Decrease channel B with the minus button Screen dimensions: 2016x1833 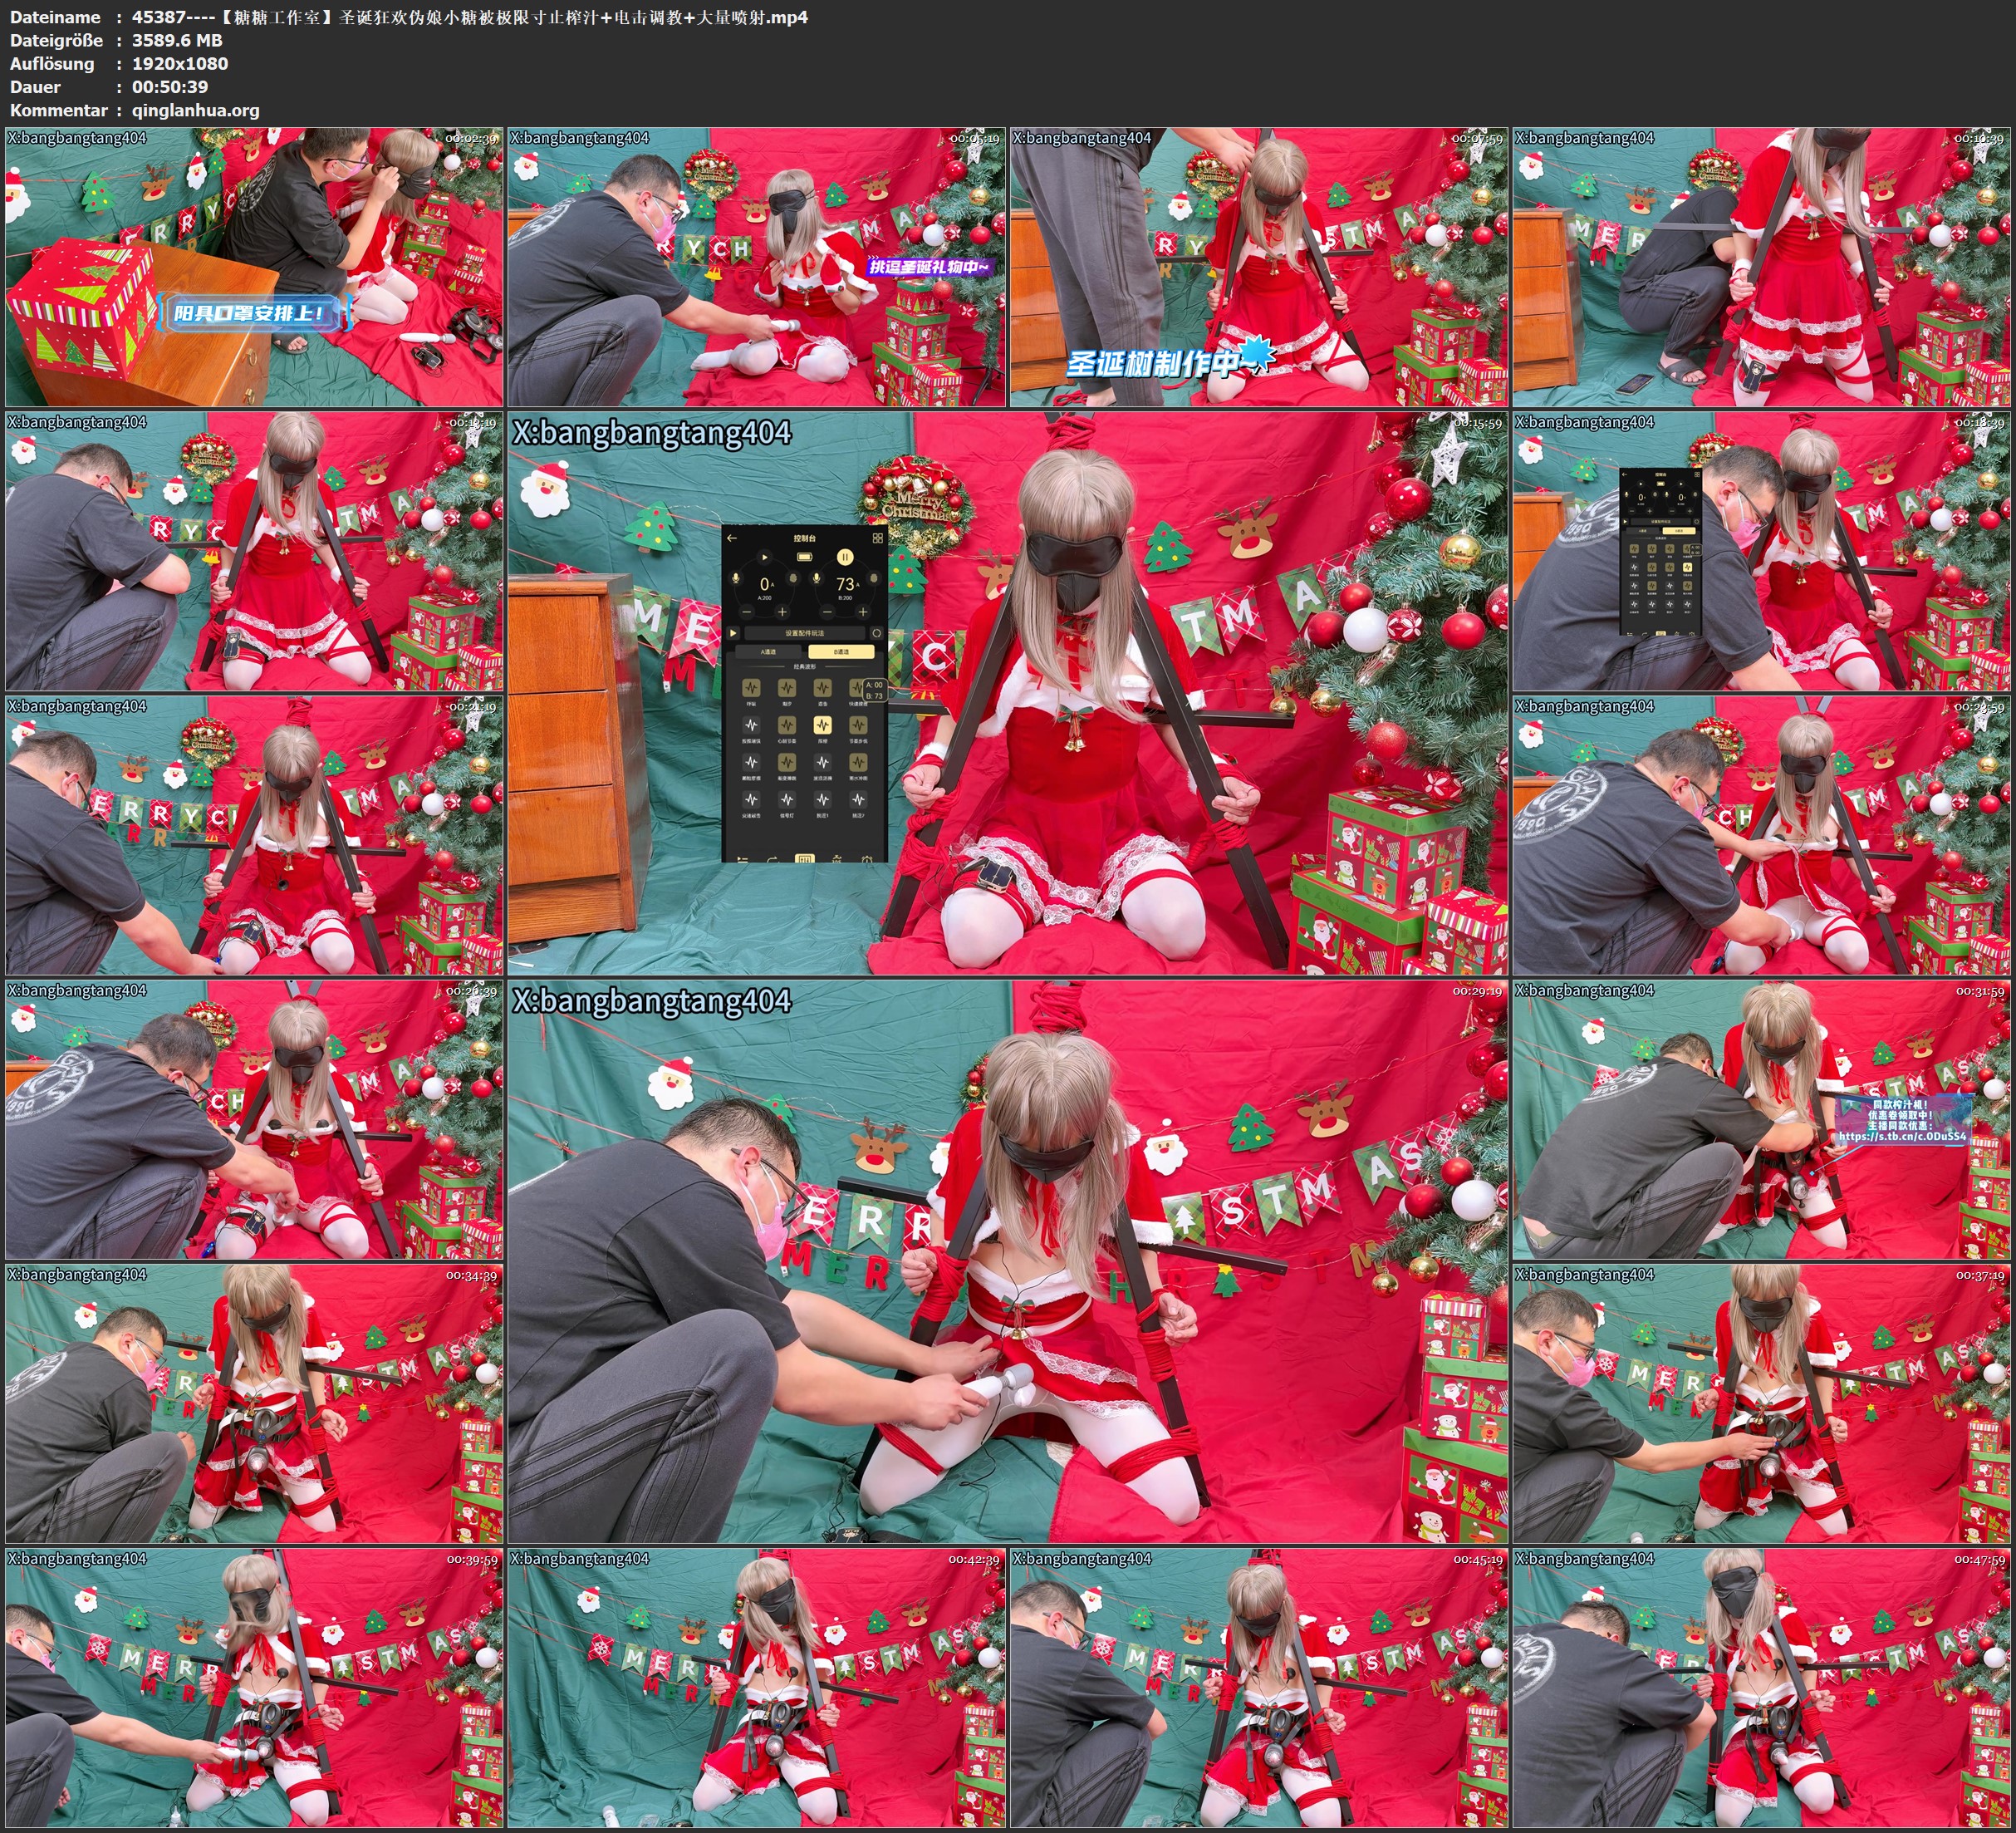[x=828, y=612]
